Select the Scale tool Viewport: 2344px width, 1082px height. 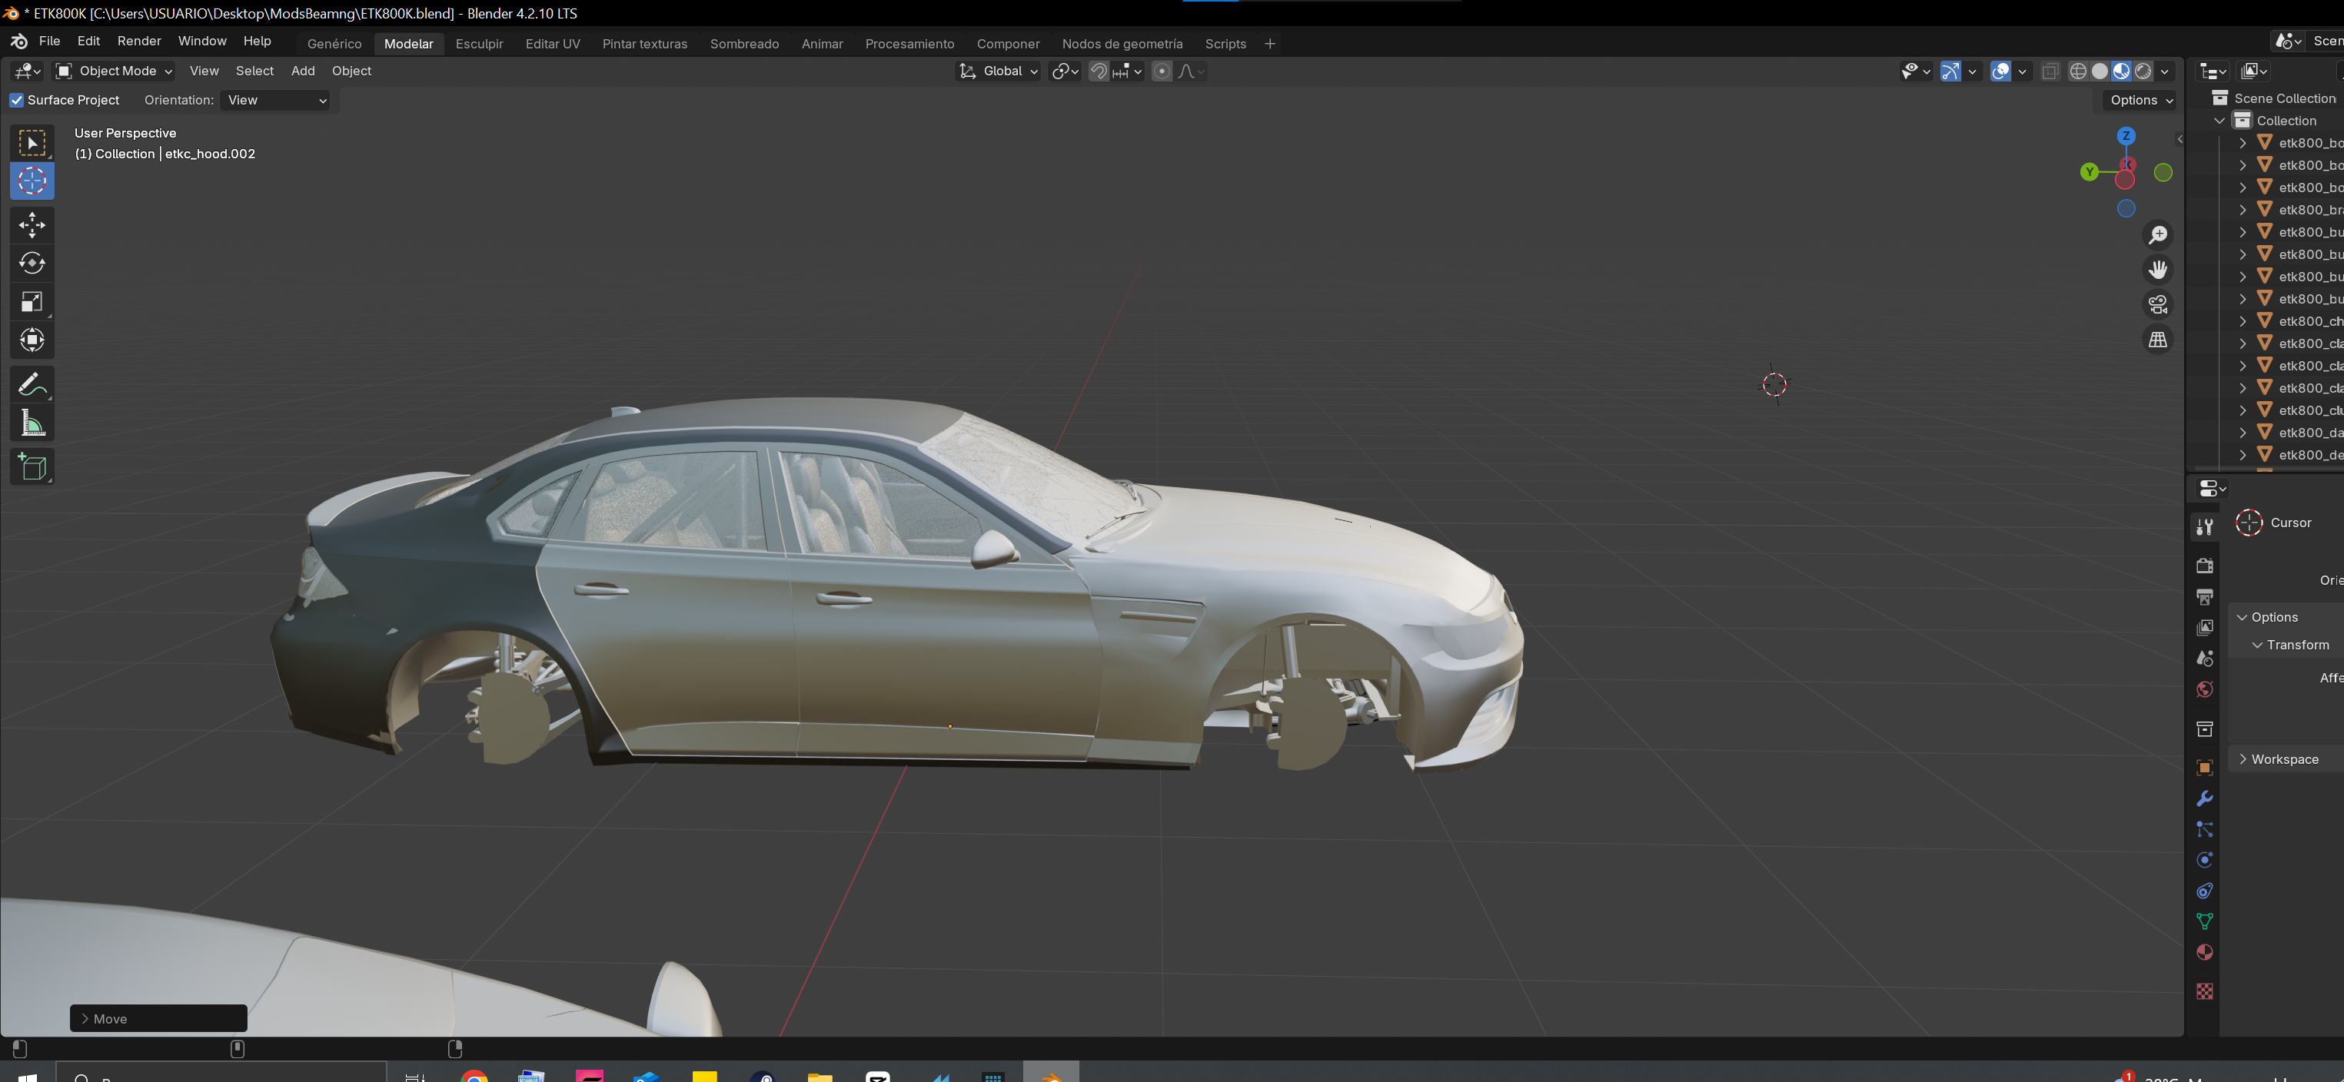(32, 302)
